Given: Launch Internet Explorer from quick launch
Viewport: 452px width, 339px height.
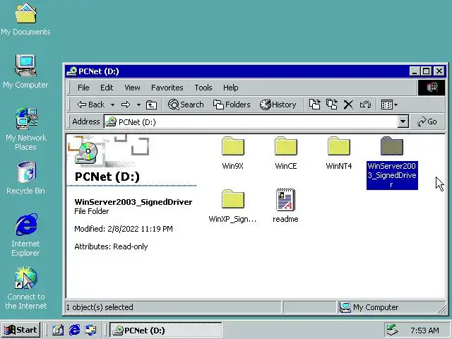Looking at the screenshot, I should pyautogui.click(x=74, y=330).
